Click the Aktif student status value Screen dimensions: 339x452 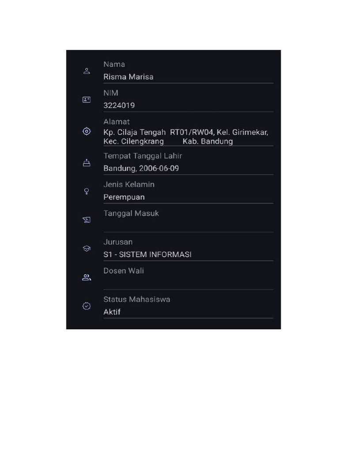point(112,312)
